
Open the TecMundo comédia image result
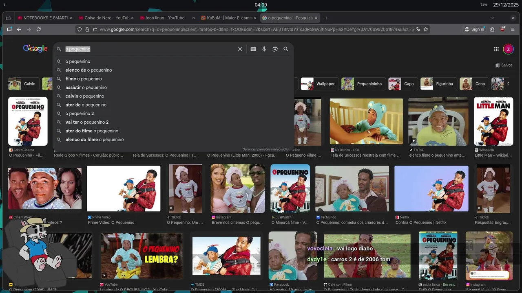352,188
